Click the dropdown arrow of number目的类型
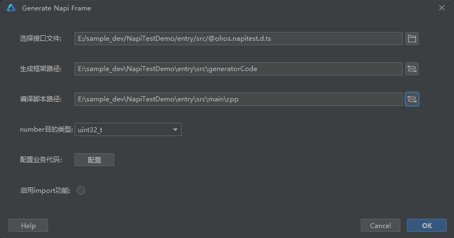454x238 pixels. [175, 129]
